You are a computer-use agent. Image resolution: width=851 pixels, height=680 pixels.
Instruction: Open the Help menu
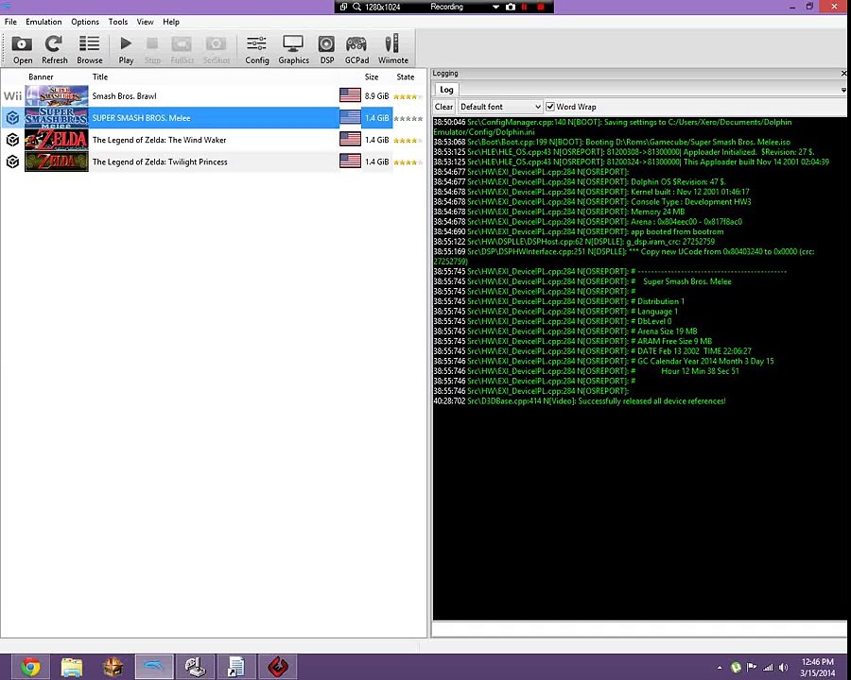pos(171,22)
